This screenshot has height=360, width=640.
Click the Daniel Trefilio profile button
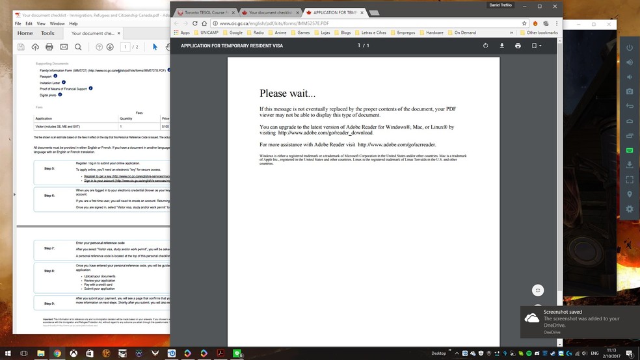[x=501, y=5]
